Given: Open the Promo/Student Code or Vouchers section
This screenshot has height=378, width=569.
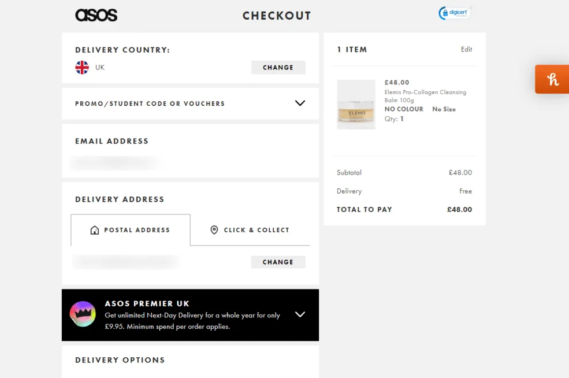Looking at the screenshot, I should [x=150, y=104].
